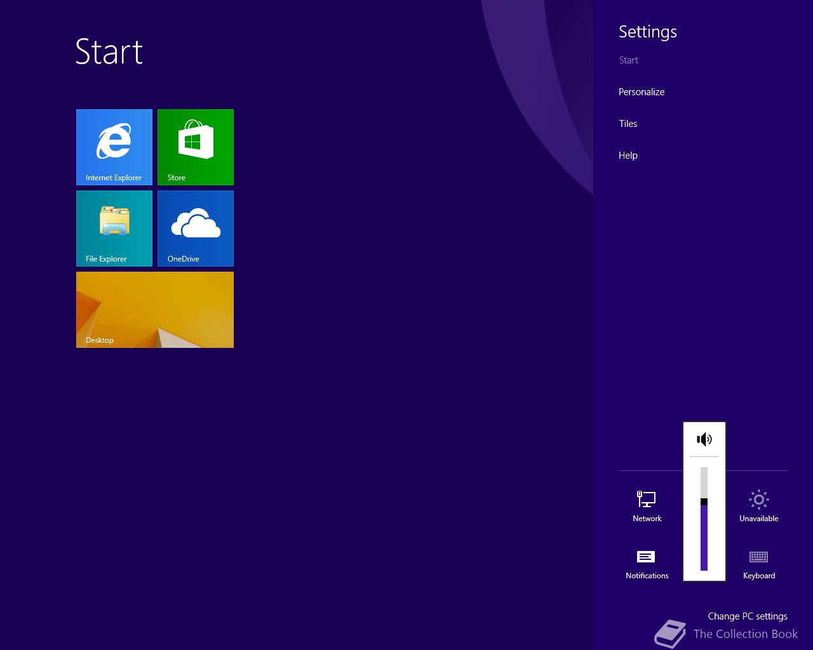
Task: Open Help in the Settings pane
Action: point(628,156)
